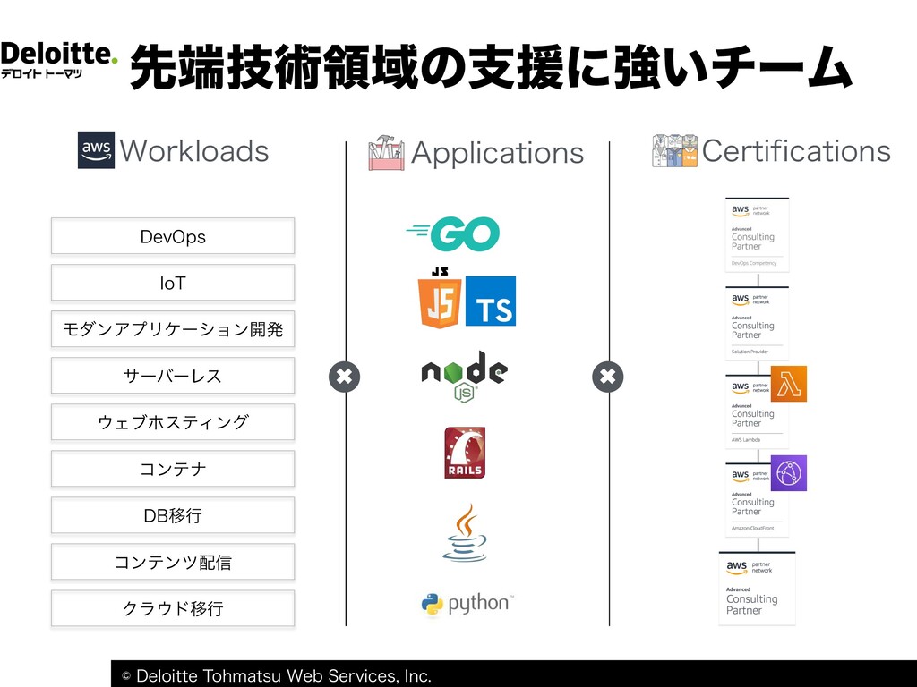Select the Solution Provider partner badge
The height and width of the screenshot is (687, 917).
758,323
